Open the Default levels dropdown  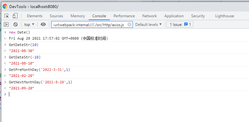tap(149, 25)
